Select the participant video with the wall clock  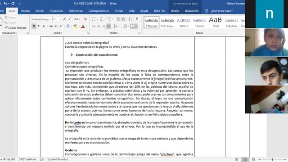point(266,71)
